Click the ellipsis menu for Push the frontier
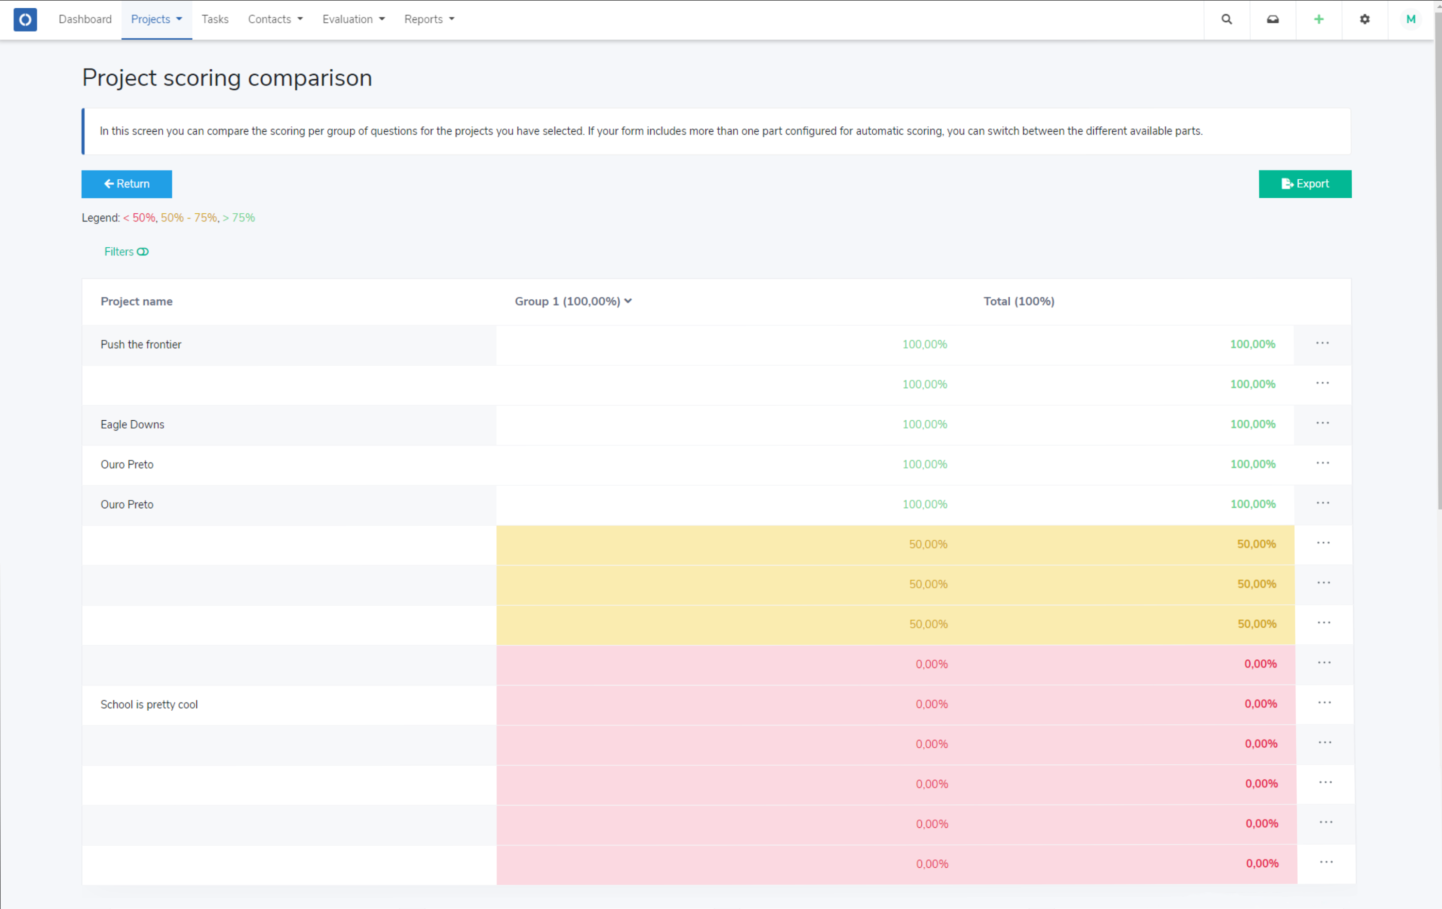 click(x=1323, y=343)
